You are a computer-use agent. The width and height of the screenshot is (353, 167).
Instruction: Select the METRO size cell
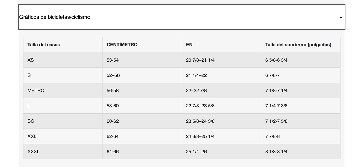[36, 90]
